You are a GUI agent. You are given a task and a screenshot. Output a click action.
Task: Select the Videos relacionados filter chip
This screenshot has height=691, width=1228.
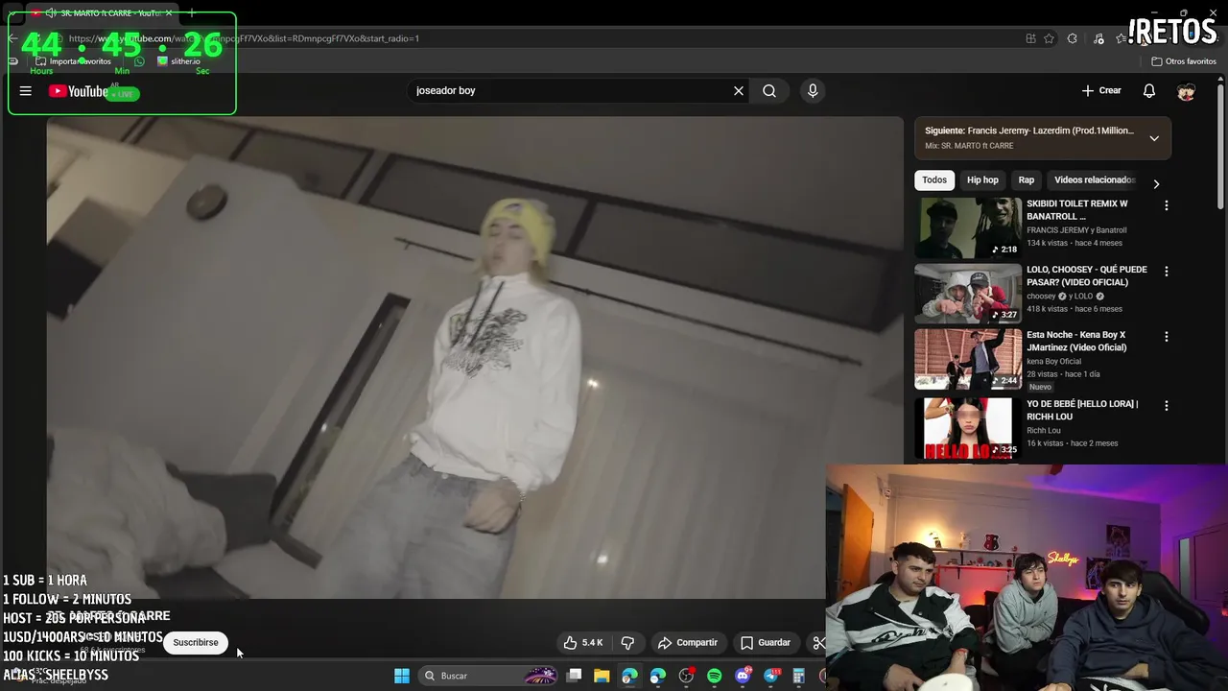click(x=1094, y=180)
